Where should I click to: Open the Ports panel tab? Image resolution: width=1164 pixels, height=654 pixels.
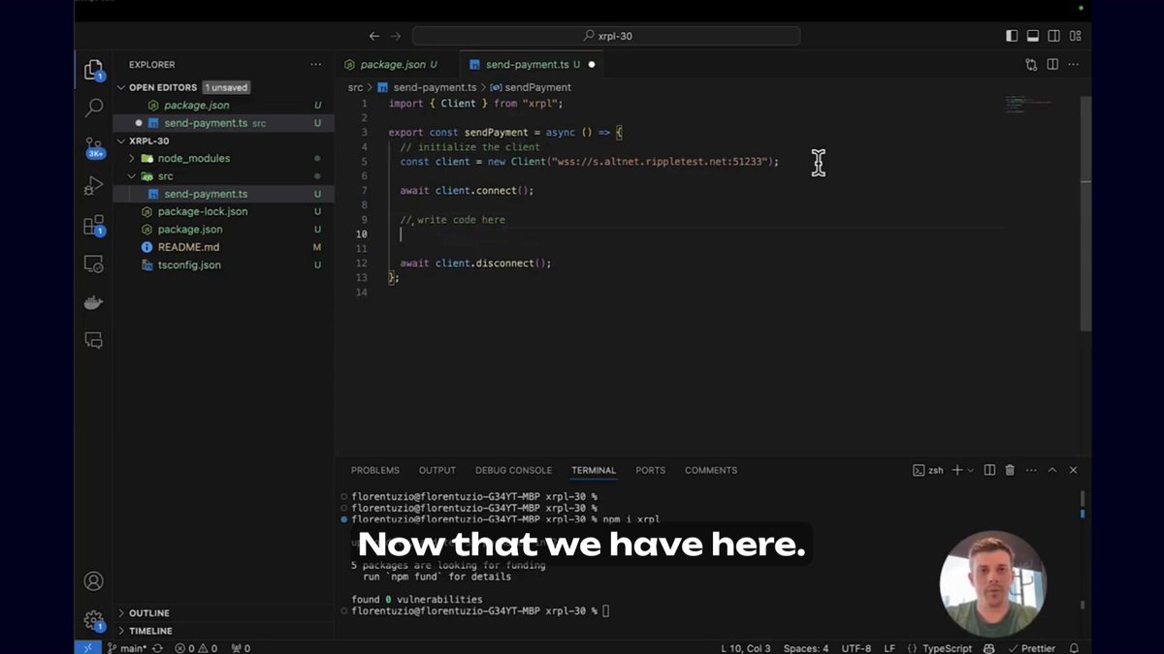[651, 470]
